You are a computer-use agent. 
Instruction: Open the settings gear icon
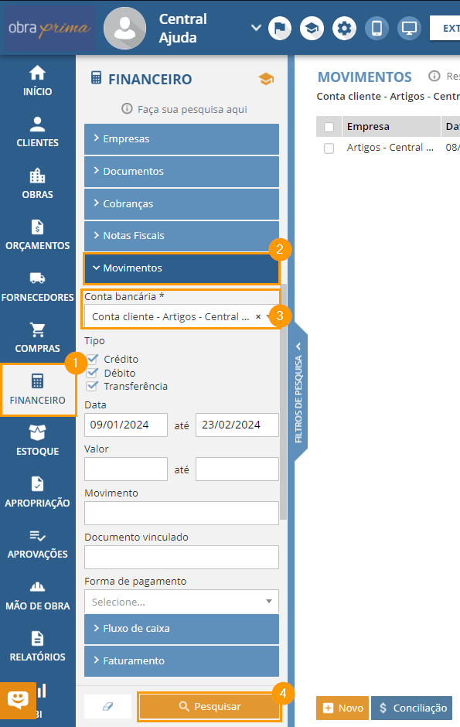tap(344, 29)
